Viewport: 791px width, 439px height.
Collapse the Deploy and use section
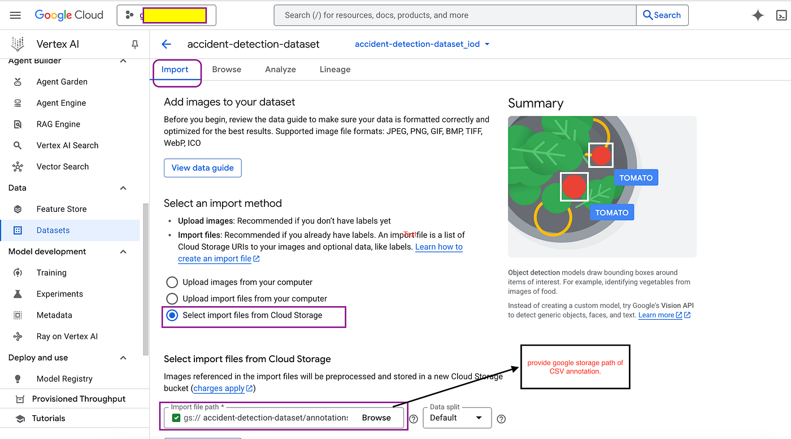[123, 358]
